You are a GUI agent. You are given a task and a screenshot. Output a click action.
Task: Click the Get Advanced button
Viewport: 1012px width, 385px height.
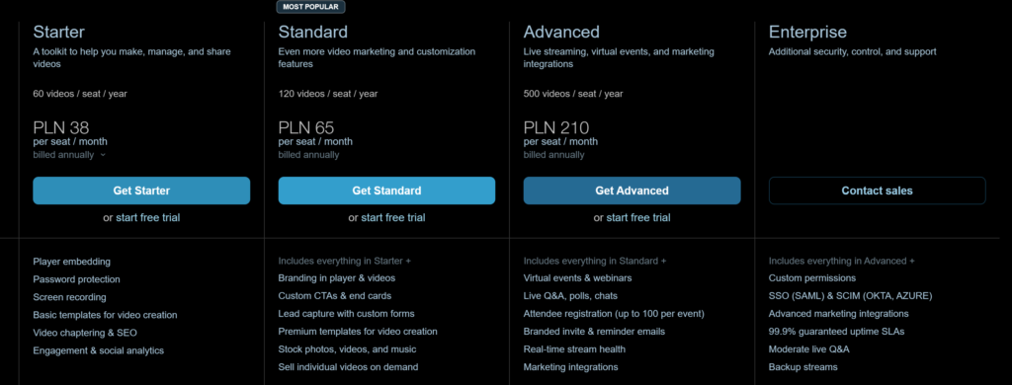pos(632,191)
